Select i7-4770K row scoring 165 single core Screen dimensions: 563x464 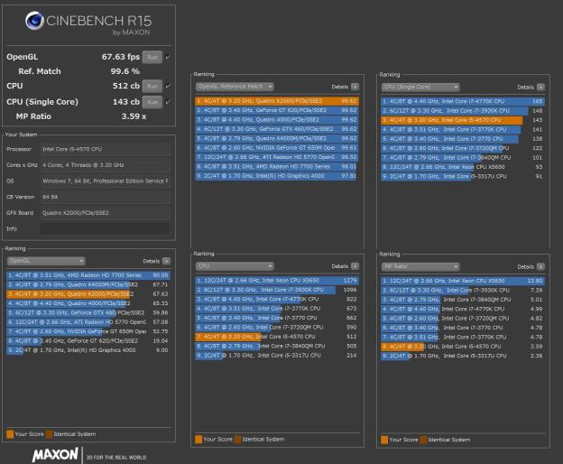[463, 101]
